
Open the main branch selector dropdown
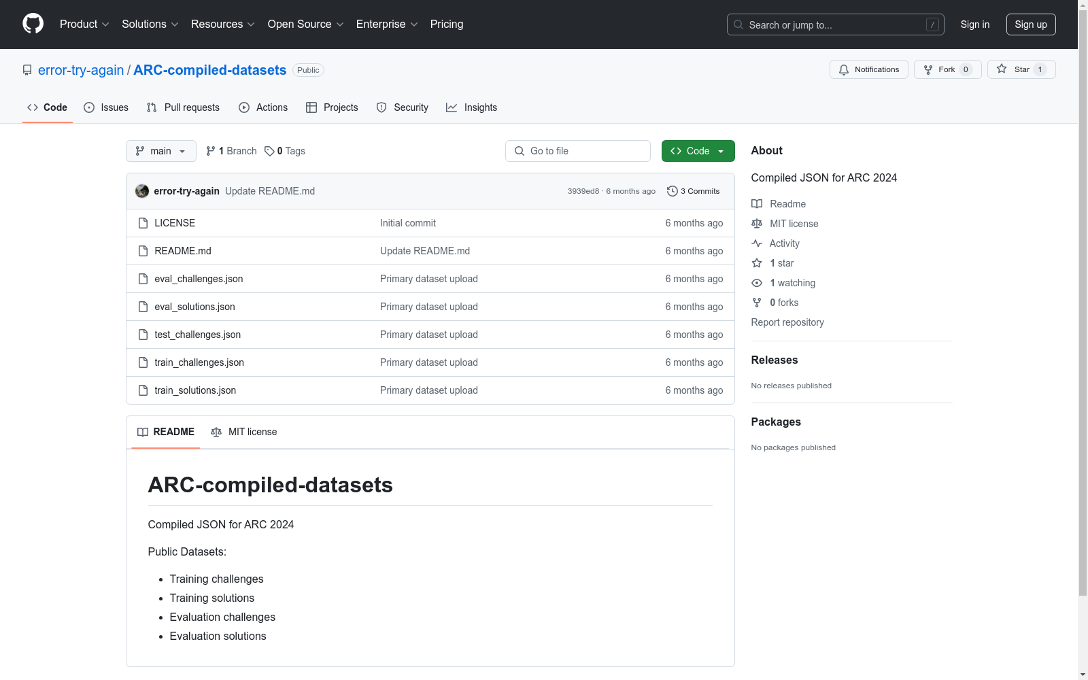[x=161, y=151]
